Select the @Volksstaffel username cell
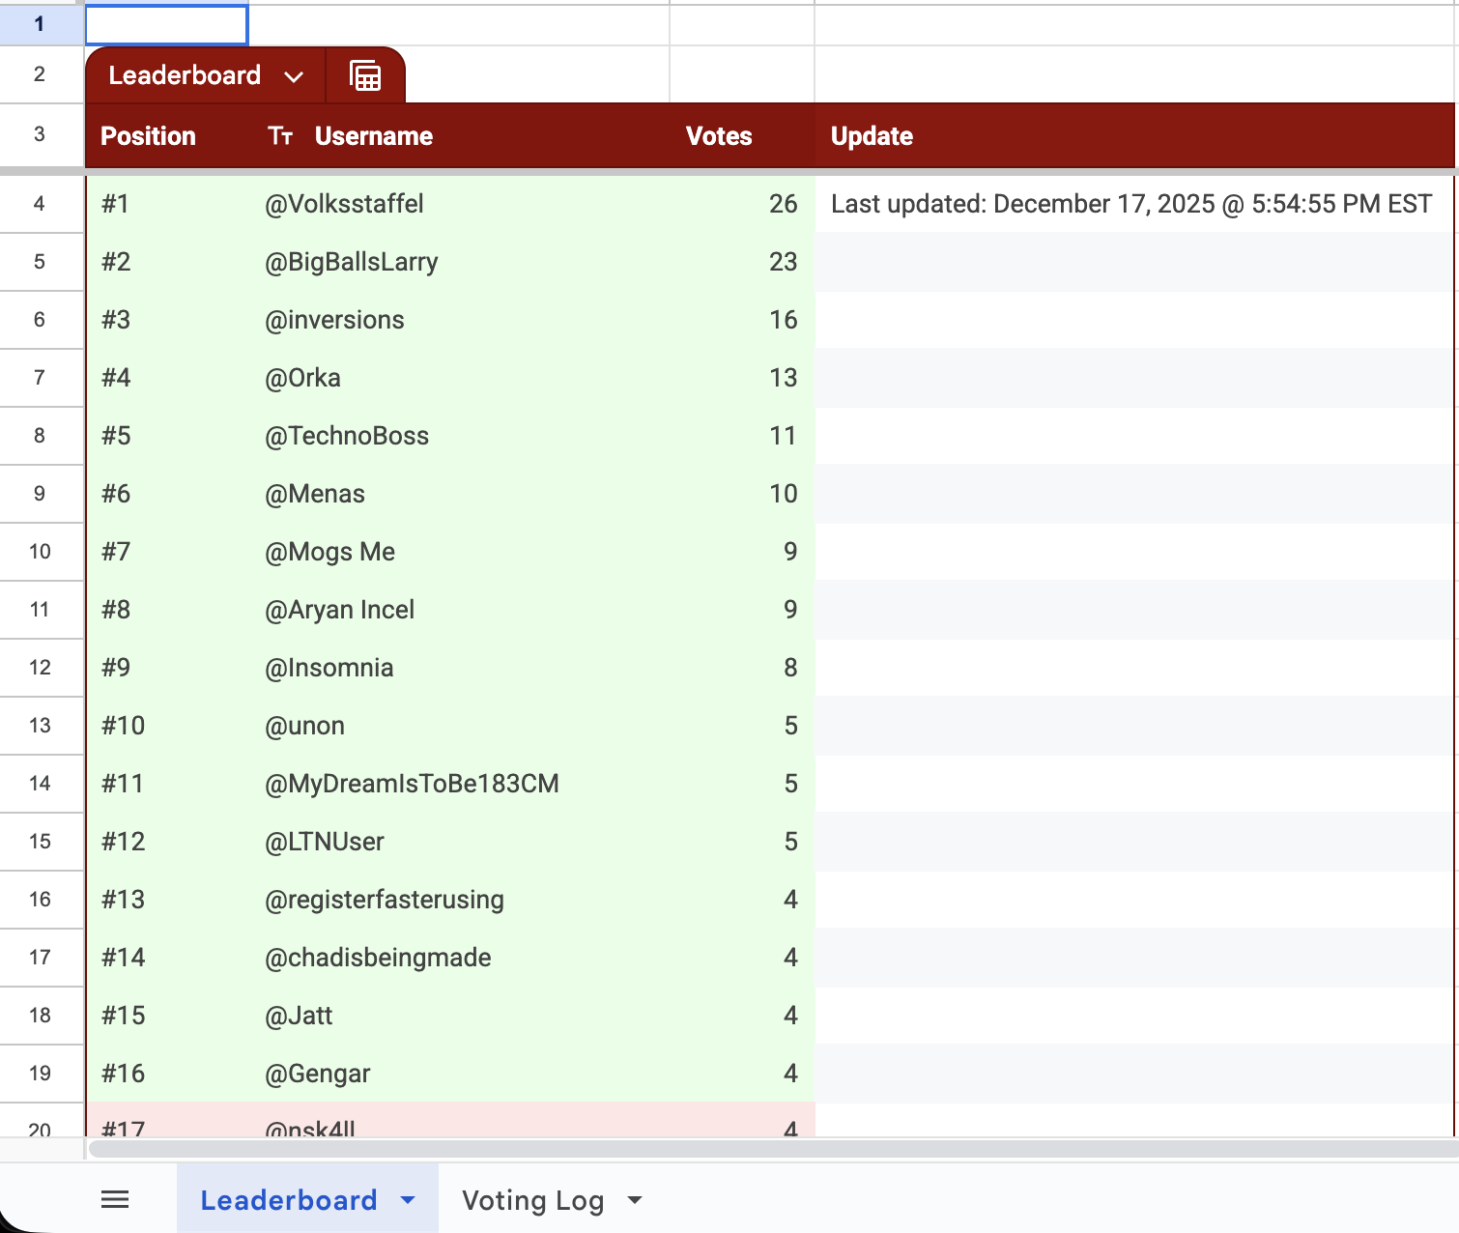 click(x=344, y=204)
